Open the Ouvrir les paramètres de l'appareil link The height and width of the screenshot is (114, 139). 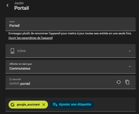coord(31,38)
